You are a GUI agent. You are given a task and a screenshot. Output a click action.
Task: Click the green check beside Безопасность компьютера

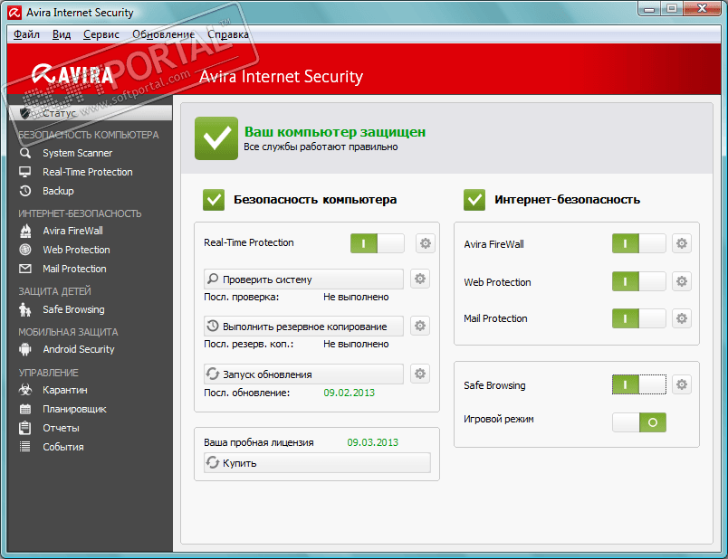(x=214, y=200)
